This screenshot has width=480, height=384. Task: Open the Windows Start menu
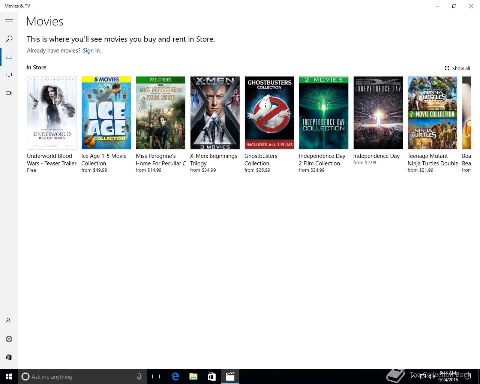pyautogui.click(x=9, y=376)
